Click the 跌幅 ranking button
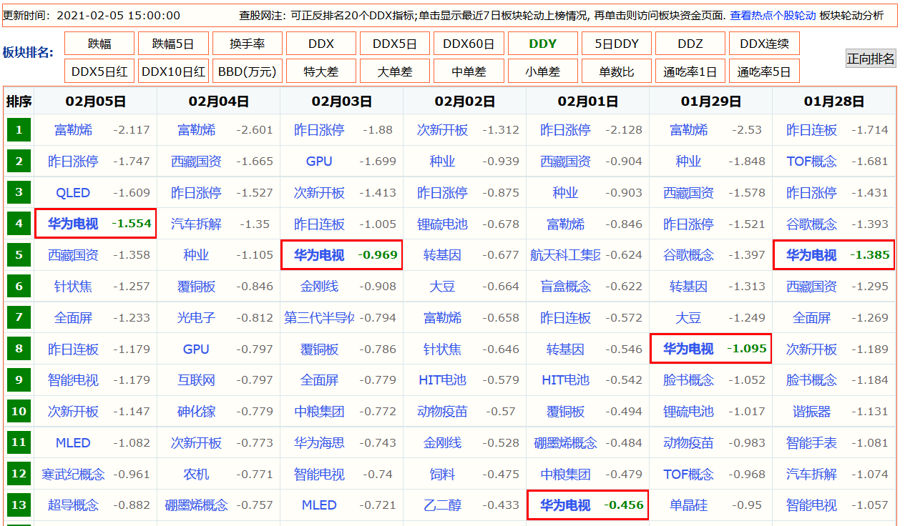The width and height of the screenshot is (905, 526). tap(99, 44)
